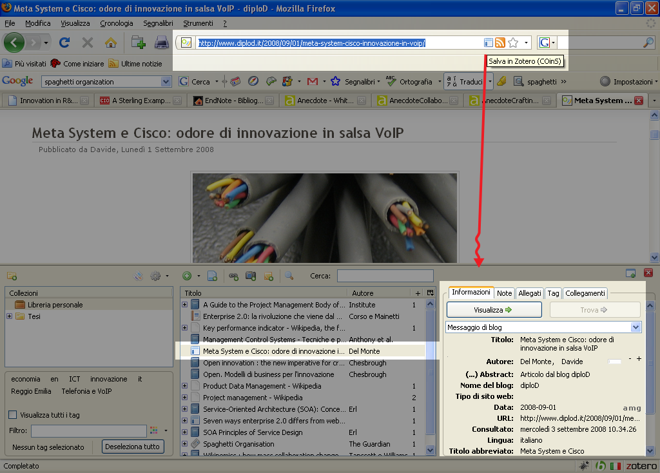660x473 pixels.
Task: Switch to the Allegati tab
Action: (530, 293)
